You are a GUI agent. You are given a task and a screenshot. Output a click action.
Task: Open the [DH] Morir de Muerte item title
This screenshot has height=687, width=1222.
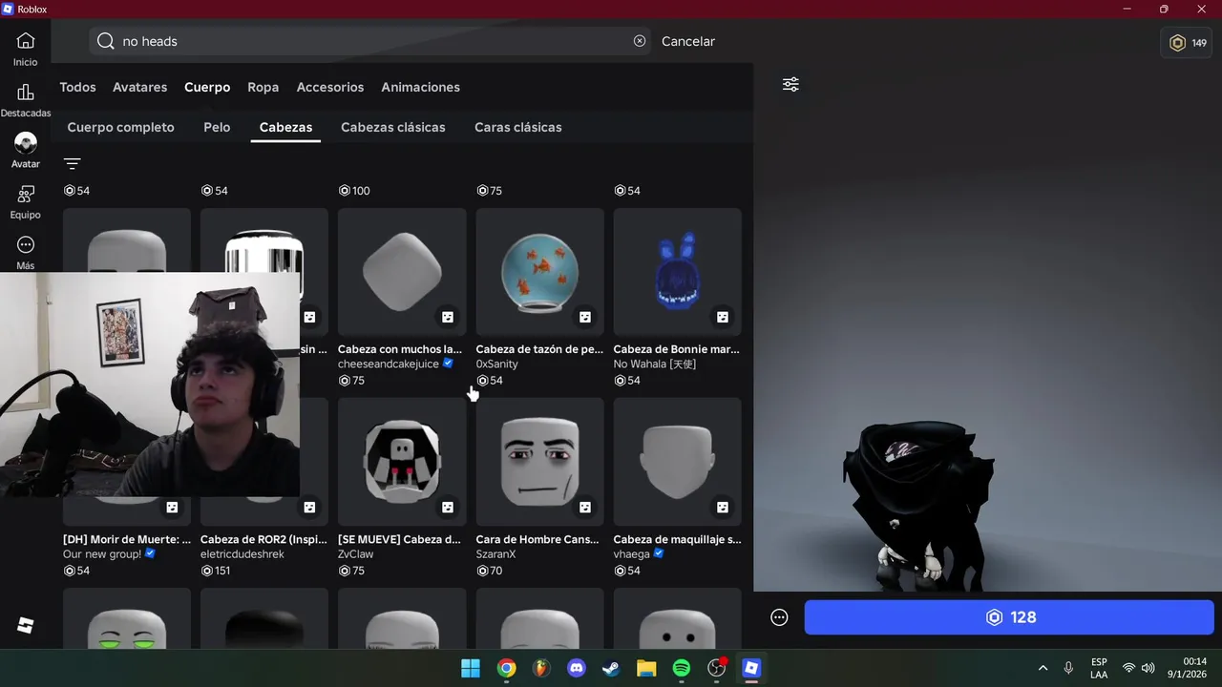(x=127, y=539)
